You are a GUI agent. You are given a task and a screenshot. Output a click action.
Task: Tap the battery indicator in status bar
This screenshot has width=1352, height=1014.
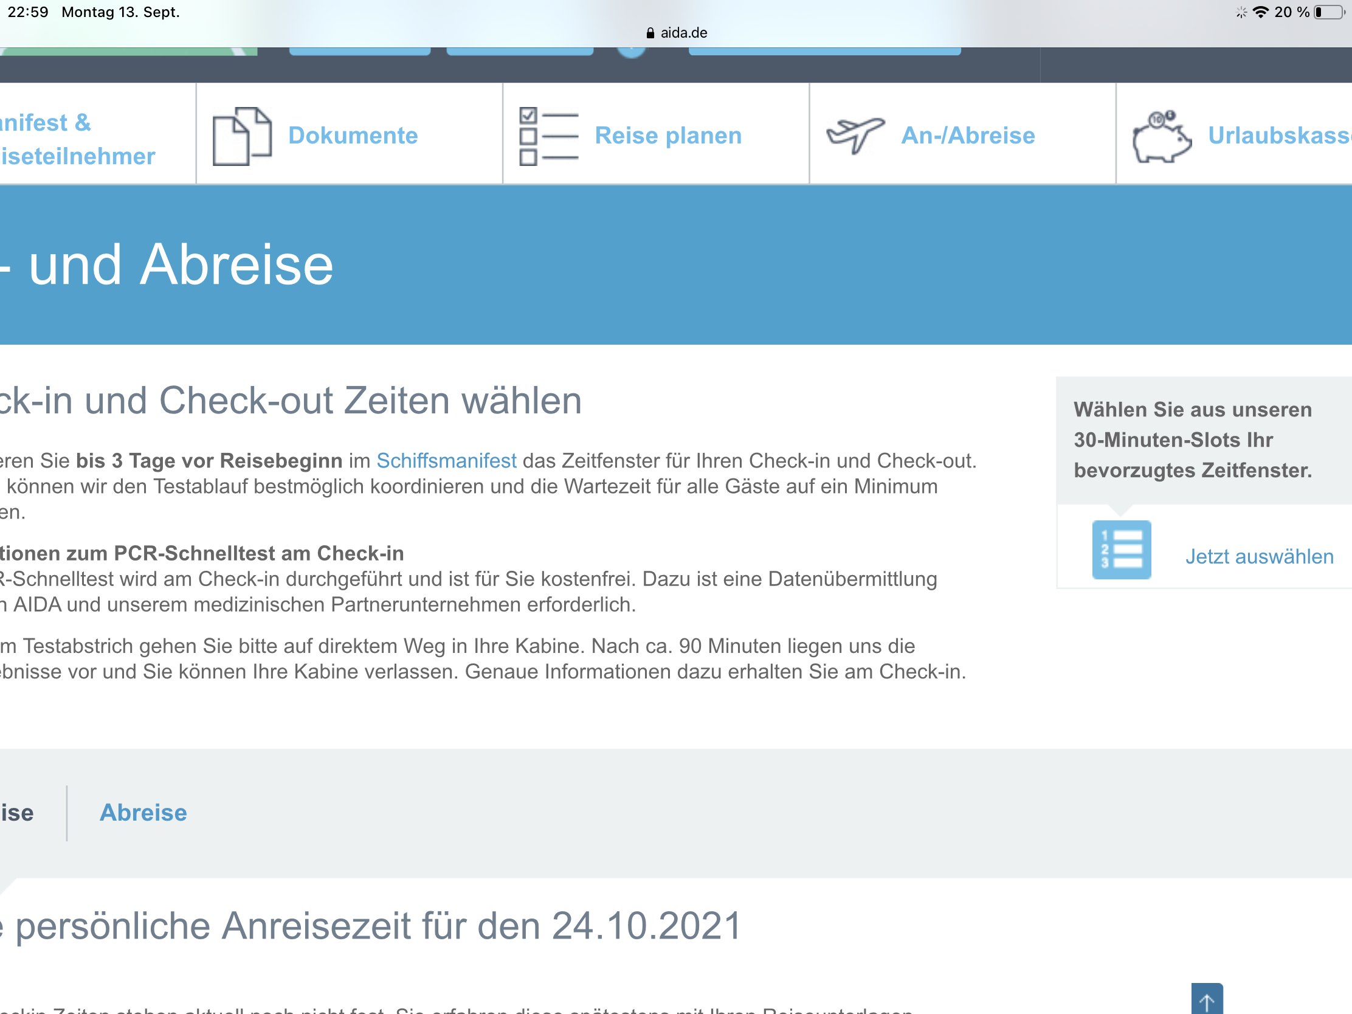[x=1329, y=12]
